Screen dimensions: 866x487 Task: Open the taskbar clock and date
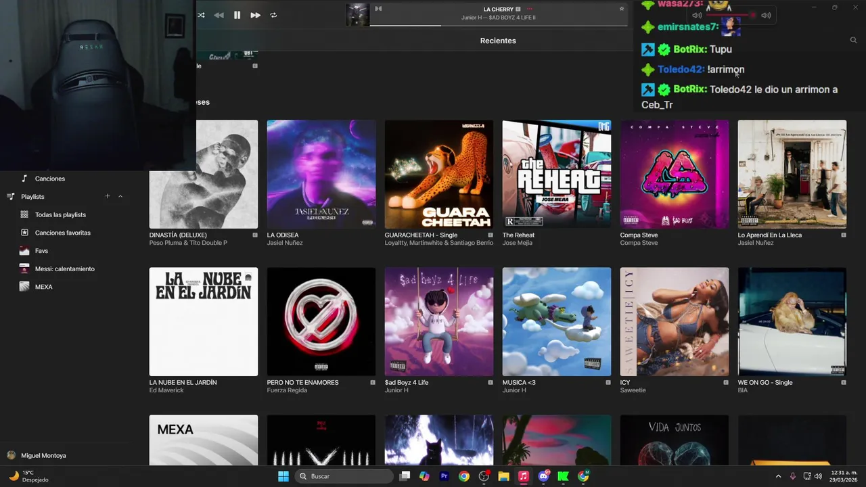pos(844,476)
